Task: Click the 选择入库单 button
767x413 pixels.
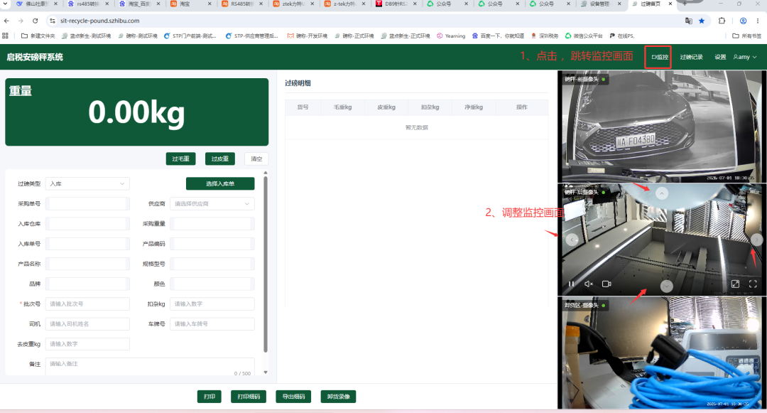Action: pos(220,183)
